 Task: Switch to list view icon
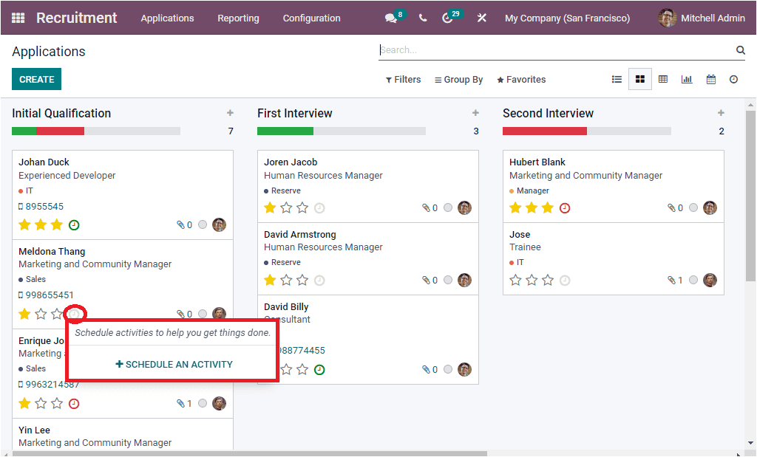point(617,79)
